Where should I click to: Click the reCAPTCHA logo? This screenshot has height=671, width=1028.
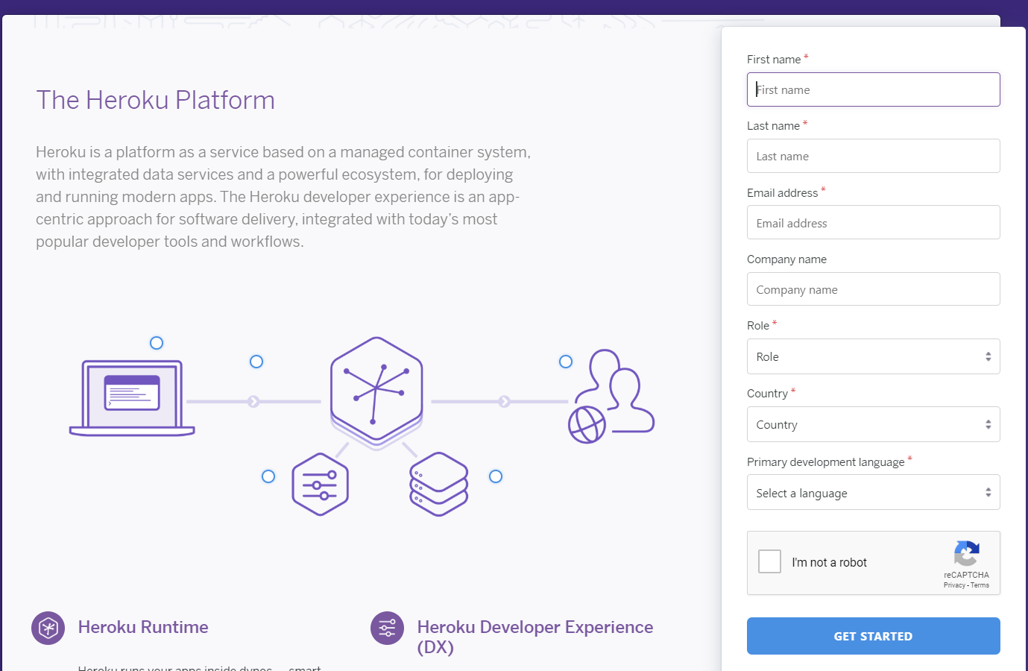click(967, 554)
